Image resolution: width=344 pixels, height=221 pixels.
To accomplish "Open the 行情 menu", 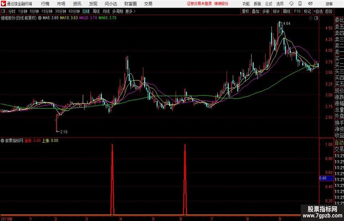I will 45,4.
